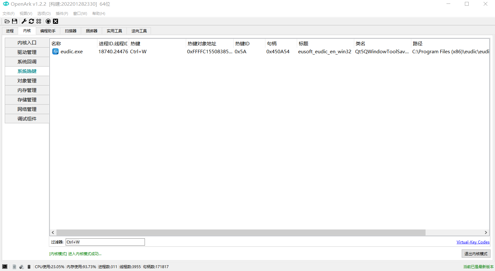Select 网络管理 in the sidebar
This screenshot has width=495, height=271.
tap(27, 109)
